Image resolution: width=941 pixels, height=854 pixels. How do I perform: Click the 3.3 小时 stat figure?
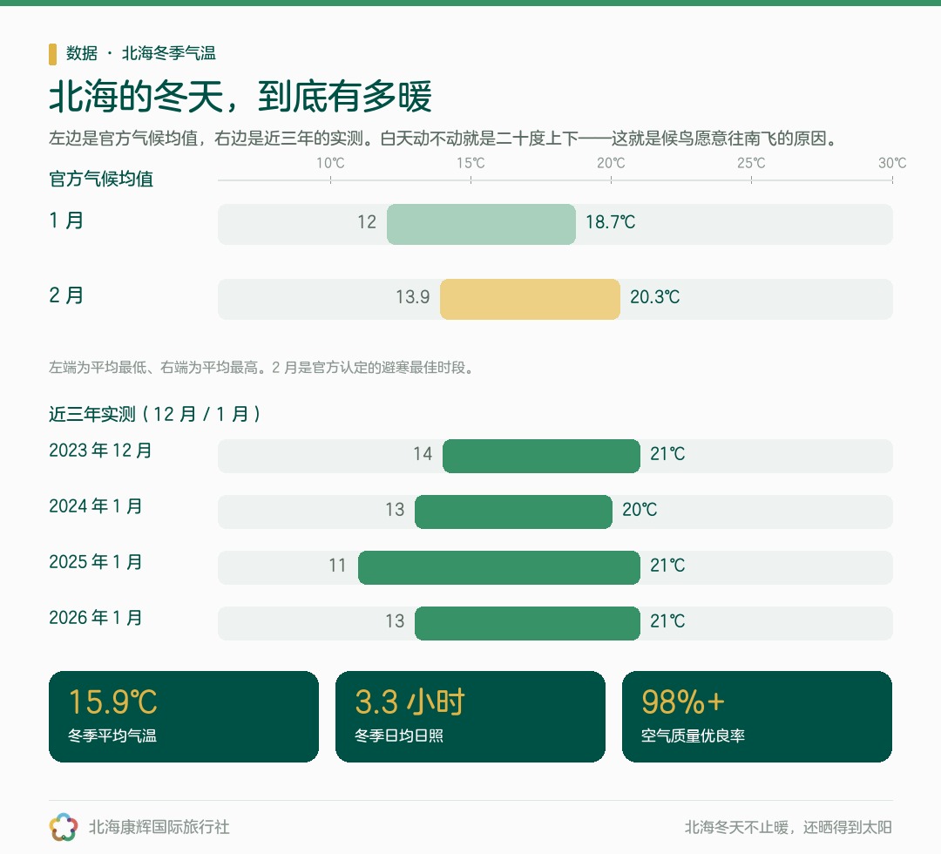coord(410,702)
